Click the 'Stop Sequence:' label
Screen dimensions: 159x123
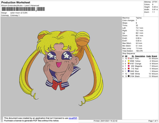point(129,54)
